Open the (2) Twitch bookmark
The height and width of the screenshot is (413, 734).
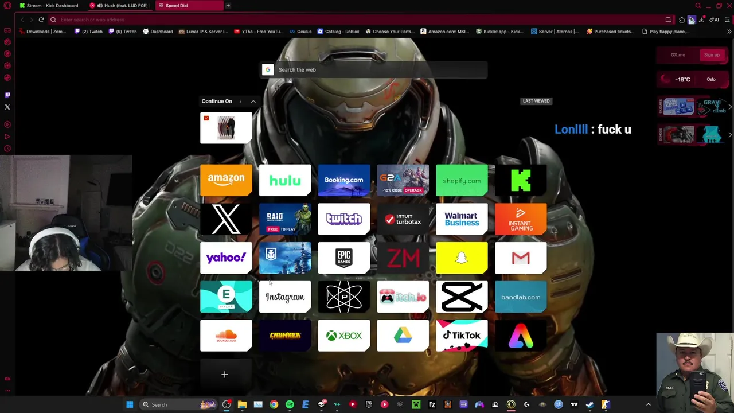click(88, 32)
